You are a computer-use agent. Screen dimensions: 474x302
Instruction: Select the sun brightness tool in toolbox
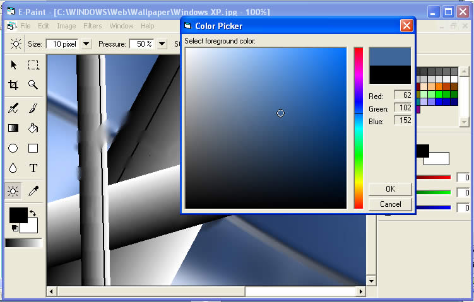click(x=13, y=191)
